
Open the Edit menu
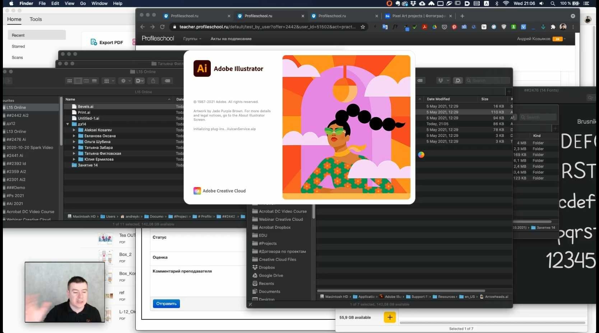tap(55, 4)
